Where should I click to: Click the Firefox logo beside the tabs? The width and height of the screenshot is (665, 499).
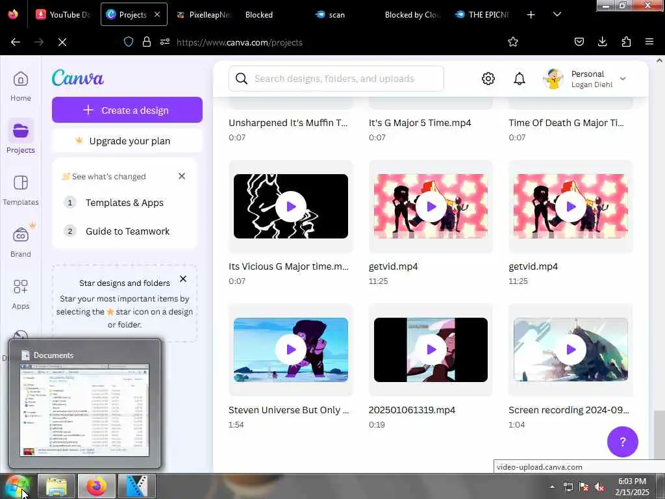click(x=13, y=14)
